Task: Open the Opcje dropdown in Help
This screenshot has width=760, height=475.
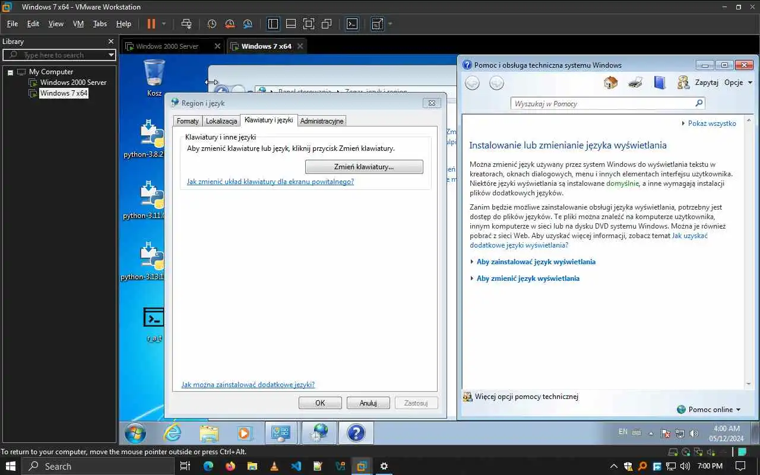Action: pos(738,83)
